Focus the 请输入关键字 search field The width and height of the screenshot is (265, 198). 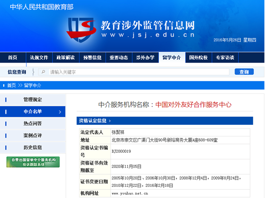[133, 72]
